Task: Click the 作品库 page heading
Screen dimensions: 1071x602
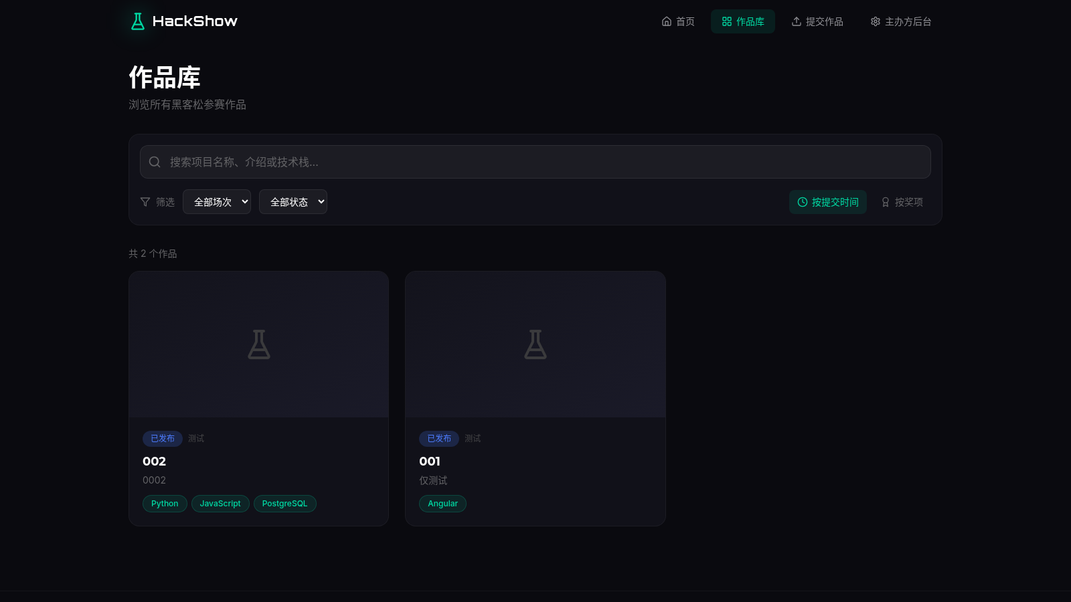Action: [x=165, y=78]
